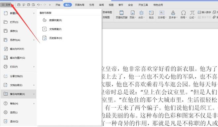Viewport: 218px width, 127px height.
Task: Click the 打开 folder icon
Action: pos(5,22)
